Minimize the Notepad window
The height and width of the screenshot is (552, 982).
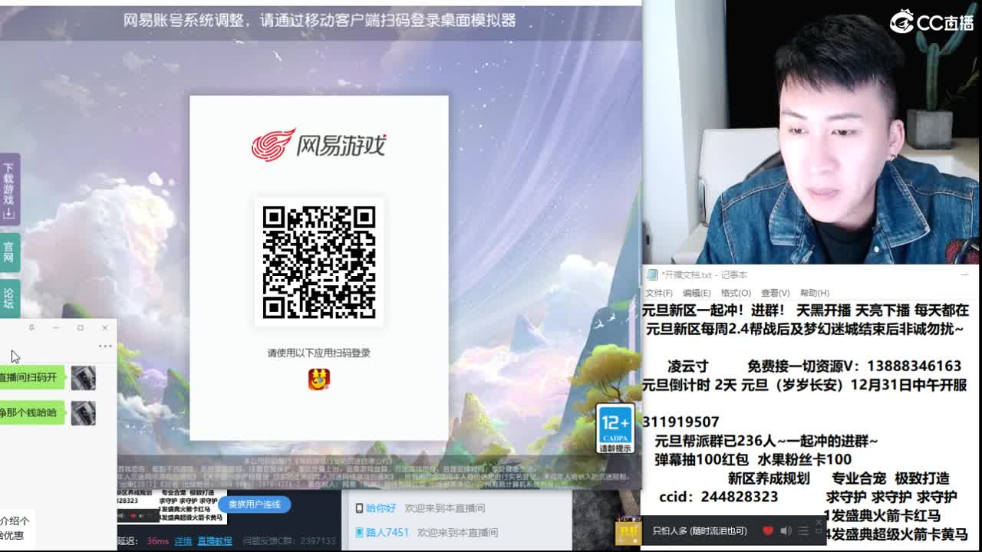click(964, 274)
